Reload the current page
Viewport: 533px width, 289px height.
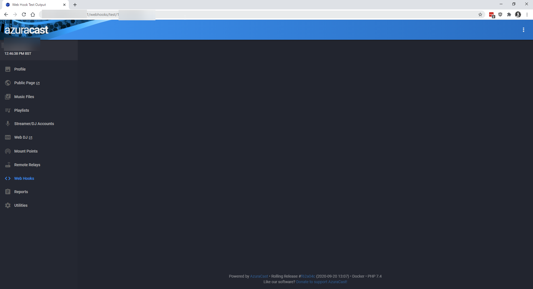[x=24, y=14]
